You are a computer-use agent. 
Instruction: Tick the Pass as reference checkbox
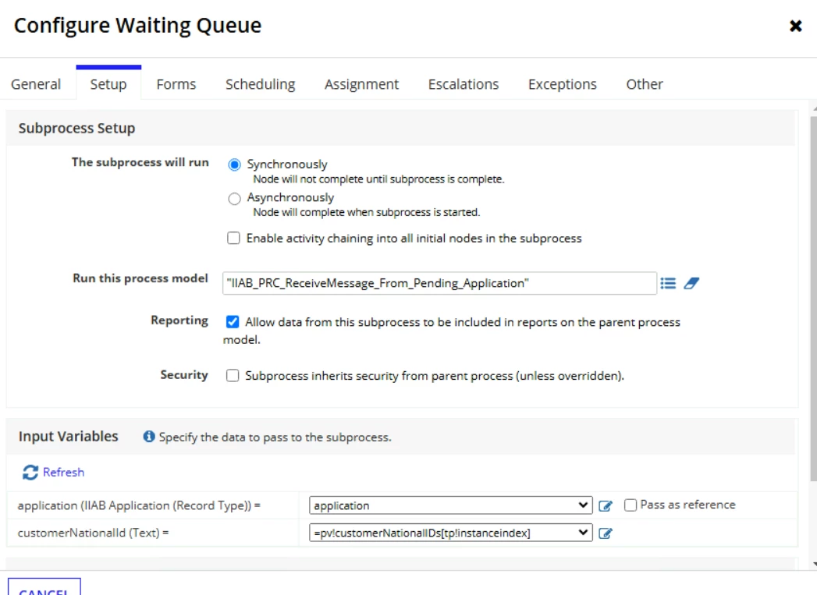(x=631, y=505)
